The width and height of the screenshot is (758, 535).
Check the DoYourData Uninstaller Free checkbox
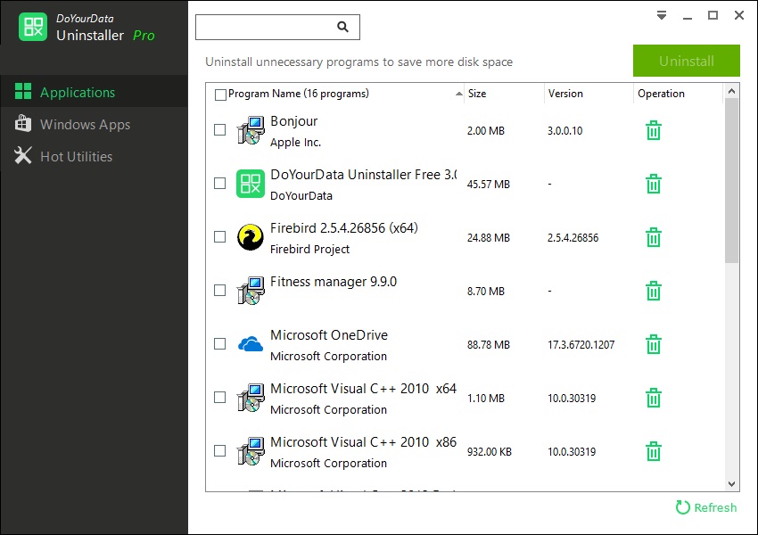[220, 183]
